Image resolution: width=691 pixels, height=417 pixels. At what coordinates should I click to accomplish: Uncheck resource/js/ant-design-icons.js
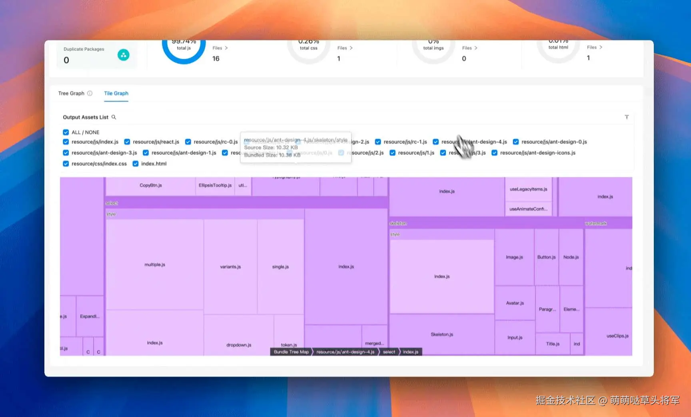(x=494, y=153)
